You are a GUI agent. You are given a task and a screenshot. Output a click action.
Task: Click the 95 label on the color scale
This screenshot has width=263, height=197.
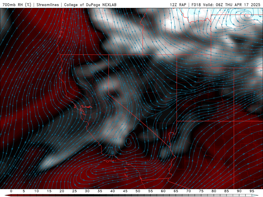(252, 191)
